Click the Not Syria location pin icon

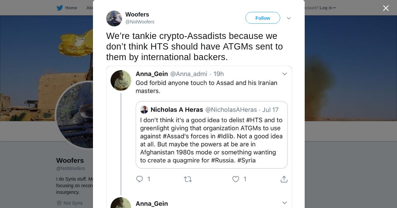pyautogui.click(x=59, y=203)
